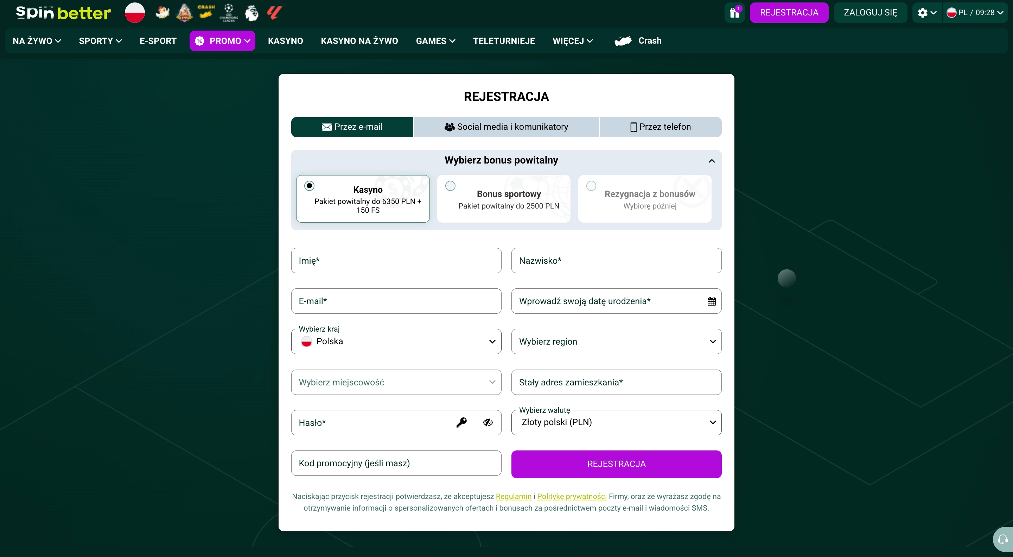Open the settings gear menu
1013x557 pixels.
pos(927,13)
